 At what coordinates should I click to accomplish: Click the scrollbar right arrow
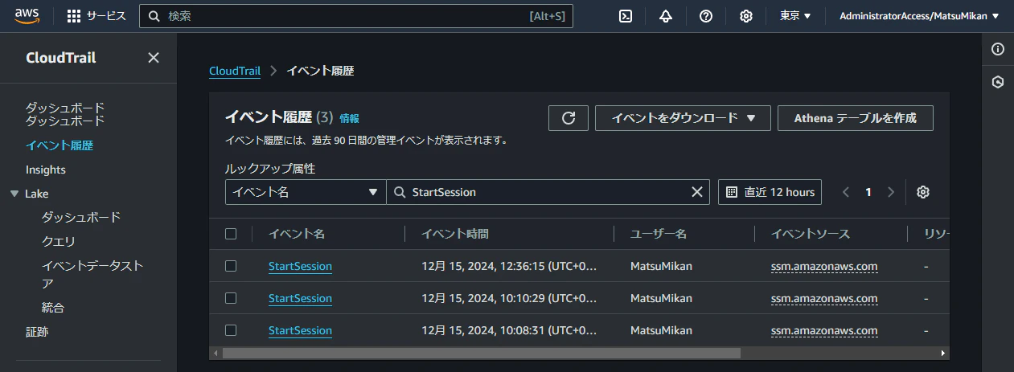[944, 353]
